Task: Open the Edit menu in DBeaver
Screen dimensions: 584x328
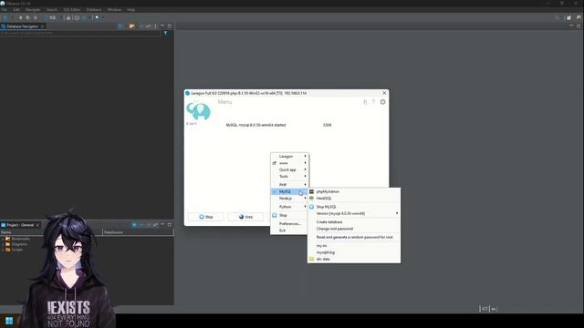Action: (16, 10)
